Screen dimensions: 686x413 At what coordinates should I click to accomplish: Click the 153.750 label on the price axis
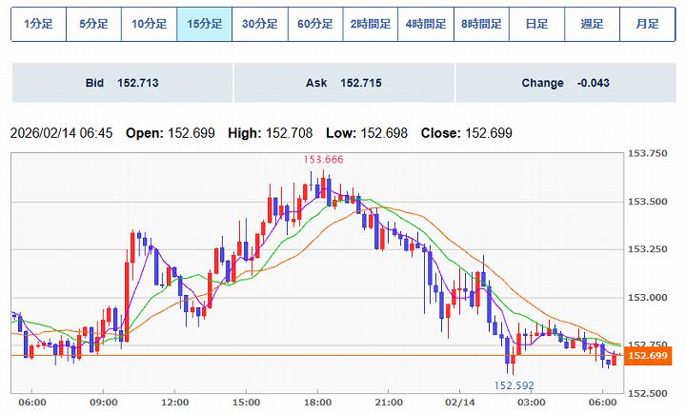[x=648, y=154]
